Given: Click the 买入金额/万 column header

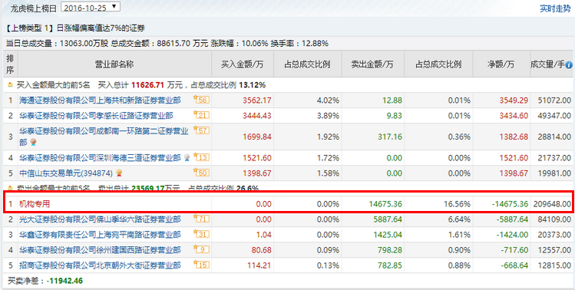Looking at the screenshot, I should coord(242,64).
